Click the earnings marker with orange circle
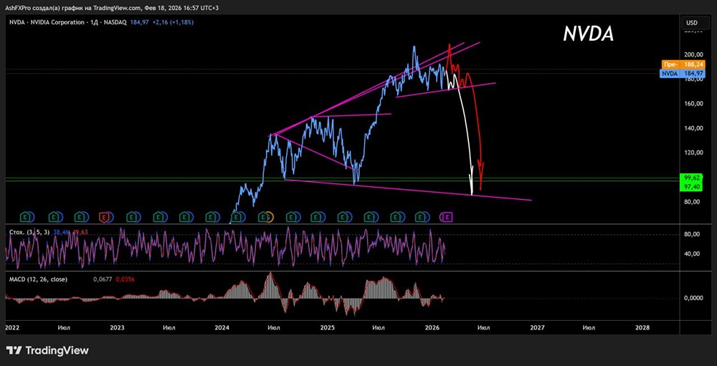717x366 pixels. [x=264, y=216]
